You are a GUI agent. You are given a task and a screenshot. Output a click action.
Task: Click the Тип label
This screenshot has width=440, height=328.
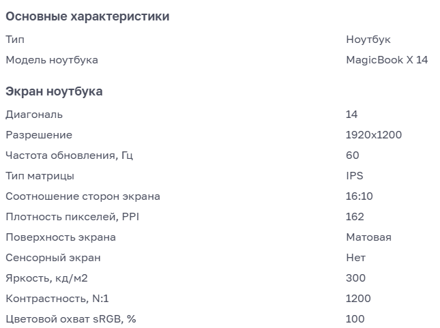coord(15,40)
